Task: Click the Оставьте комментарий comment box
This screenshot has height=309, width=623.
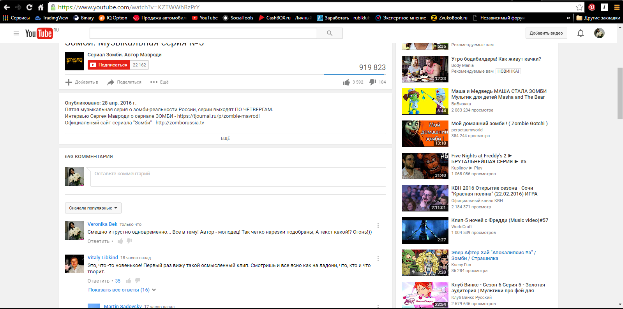Action: 238,177
